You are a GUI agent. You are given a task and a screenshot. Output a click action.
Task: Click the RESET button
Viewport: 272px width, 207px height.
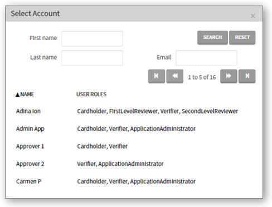(242, 37)
